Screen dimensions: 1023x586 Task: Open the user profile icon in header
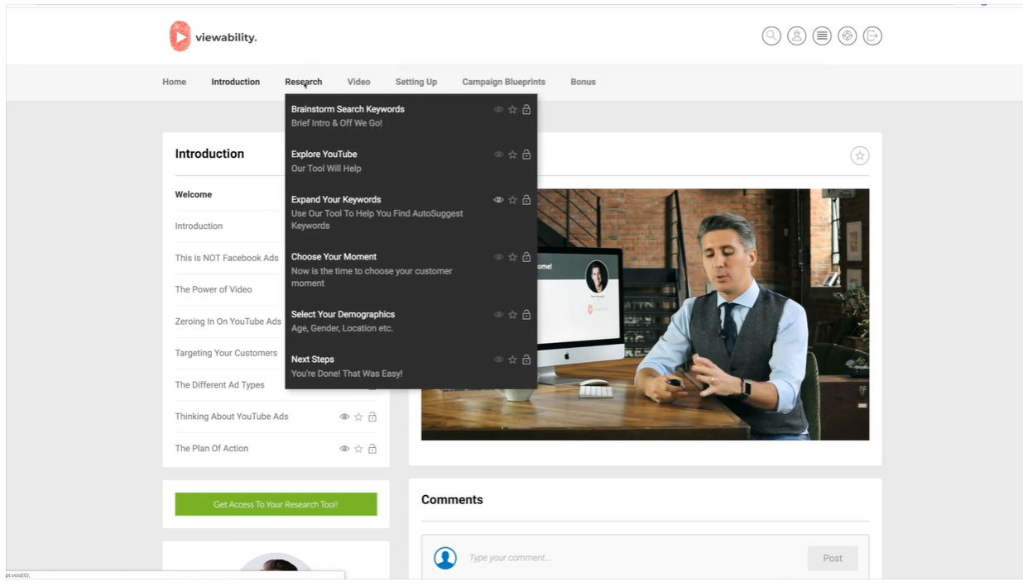tap(796, 36)
